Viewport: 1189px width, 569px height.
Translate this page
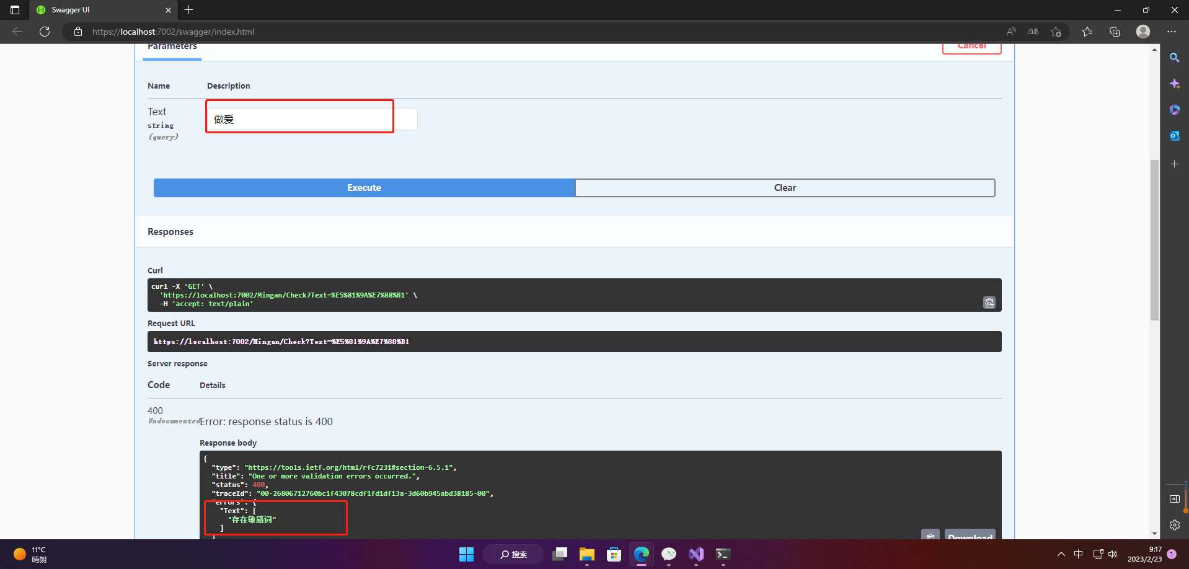click(x=1033, y=31)
